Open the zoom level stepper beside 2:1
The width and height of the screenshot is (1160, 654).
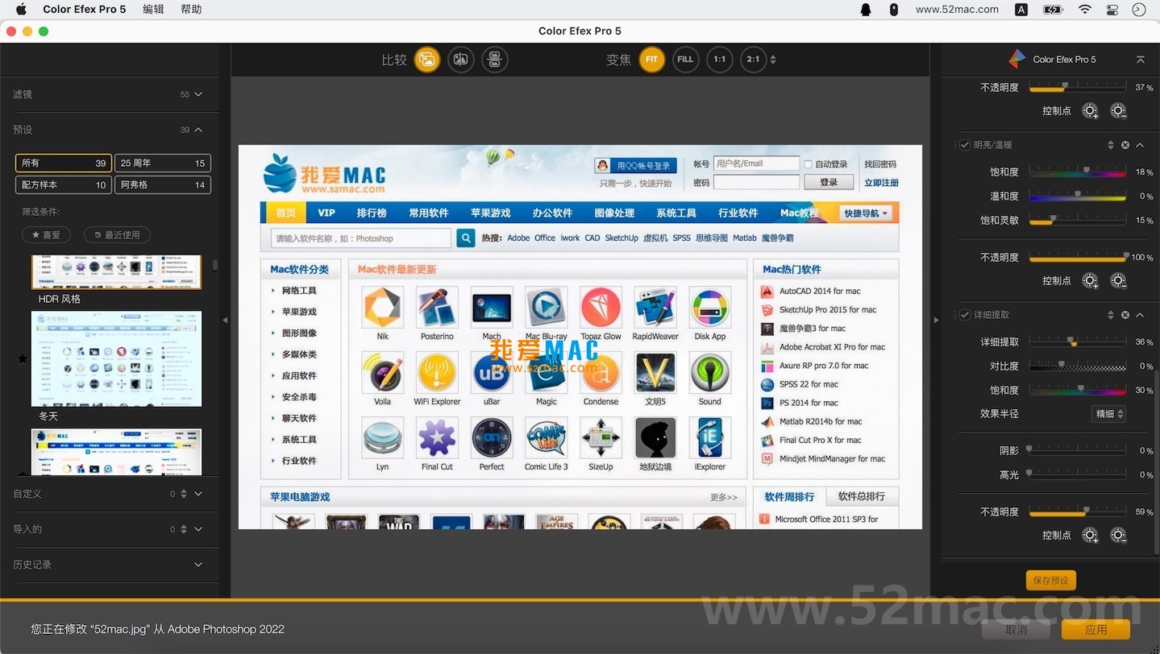pos(773,60)
